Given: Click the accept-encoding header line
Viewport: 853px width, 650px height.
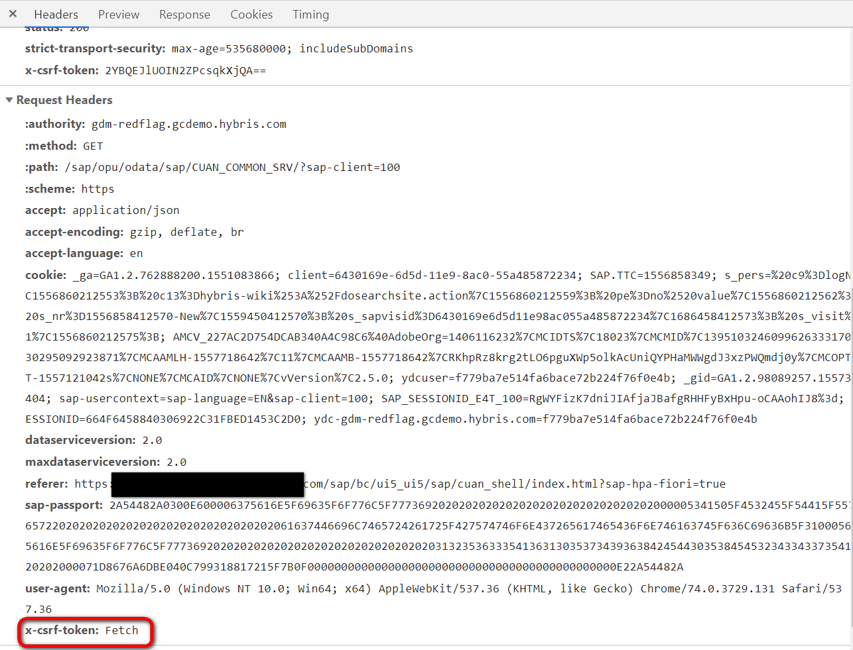Looking at the screenshot, I should pyautogui.click(x=135, y=232).
